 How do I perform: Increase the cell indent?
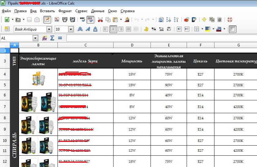click(x=187, y=29)
